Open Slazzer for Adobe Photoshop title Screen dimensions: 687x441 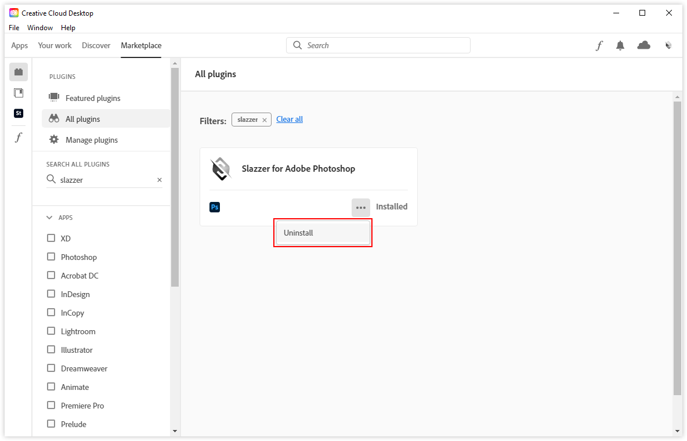[x=298, y=169]
